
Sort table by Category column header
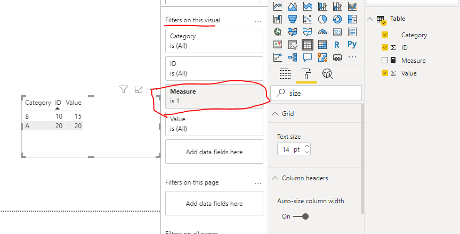click(38, 103)
